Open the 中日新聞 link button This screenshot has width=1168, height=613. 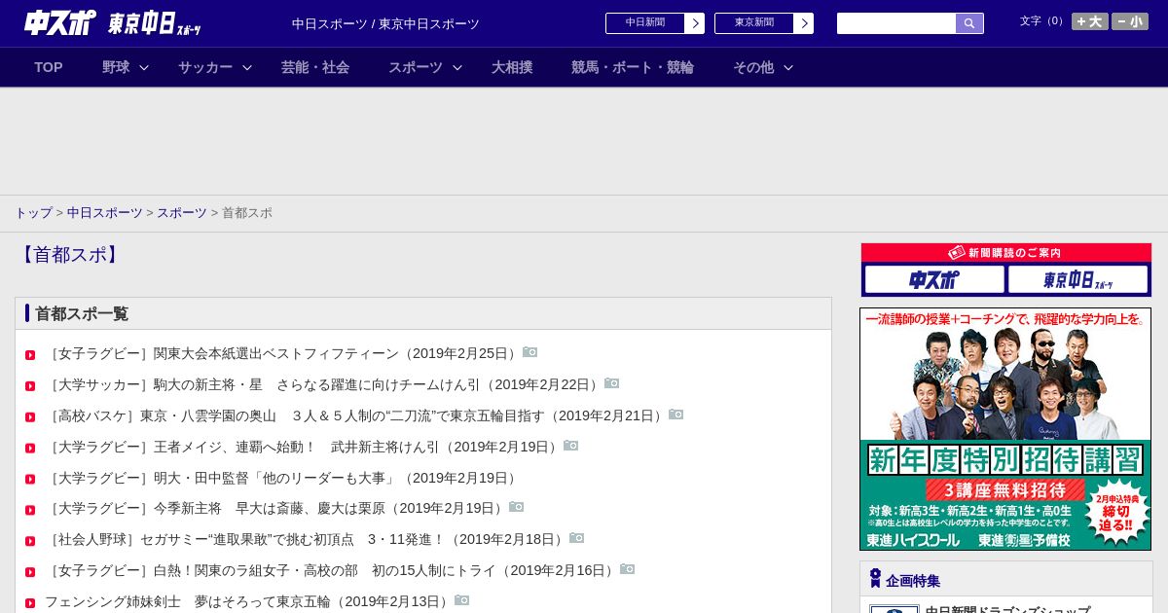click(645, 23)
